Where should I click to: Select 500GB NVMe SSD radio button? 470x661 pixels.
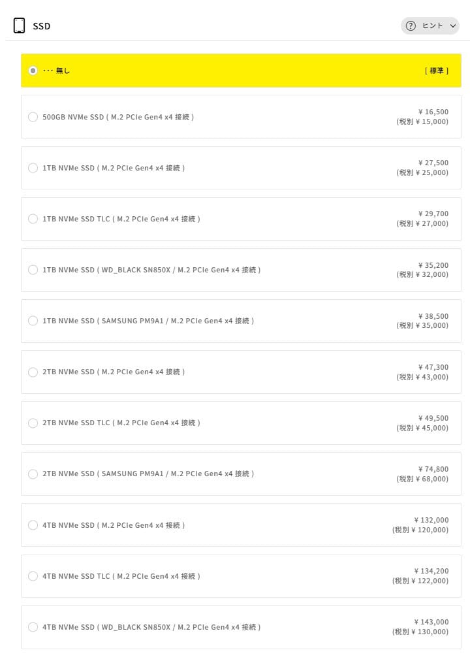[x=33, y=117]
